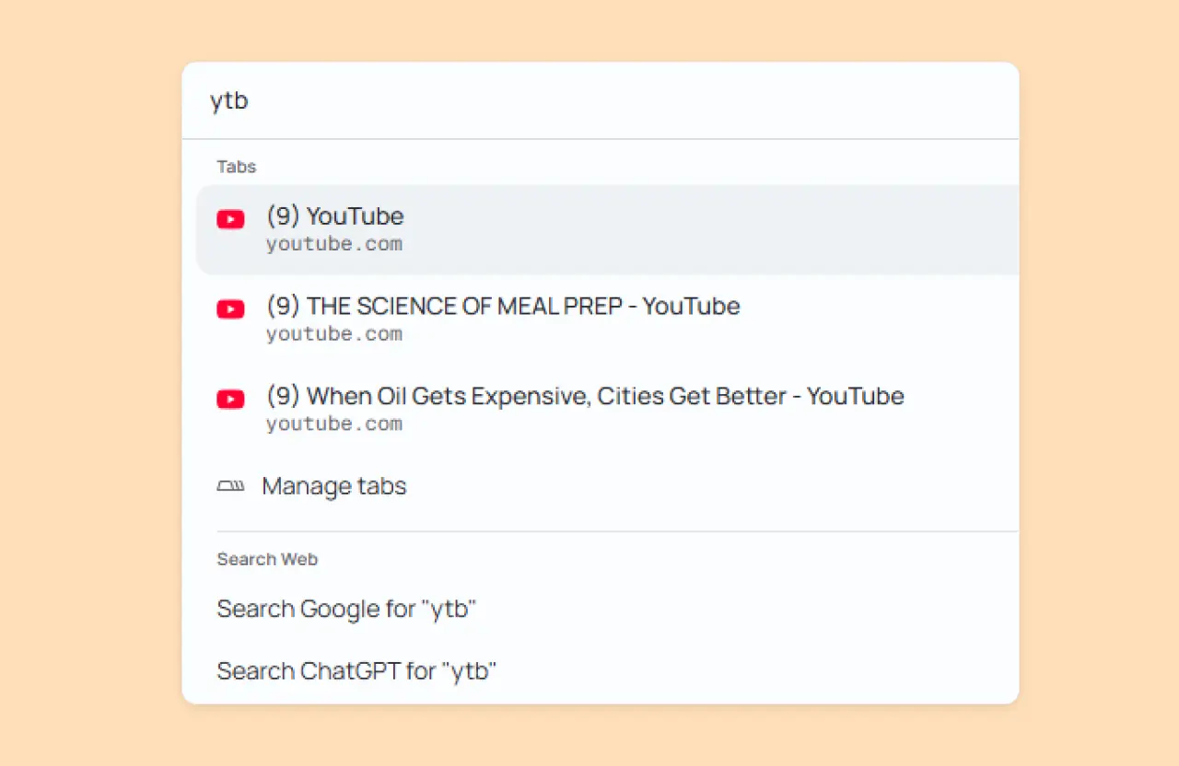Open Manage tabs
The height and width of the screenshot is (766, 1179).
608,486
